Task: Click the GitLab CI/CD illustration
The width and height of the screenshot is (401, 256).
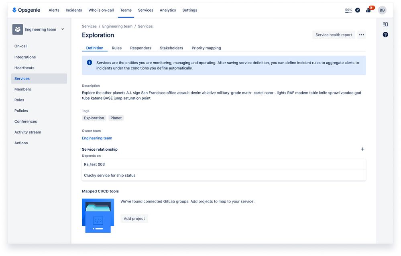Action: click(98, 215)
